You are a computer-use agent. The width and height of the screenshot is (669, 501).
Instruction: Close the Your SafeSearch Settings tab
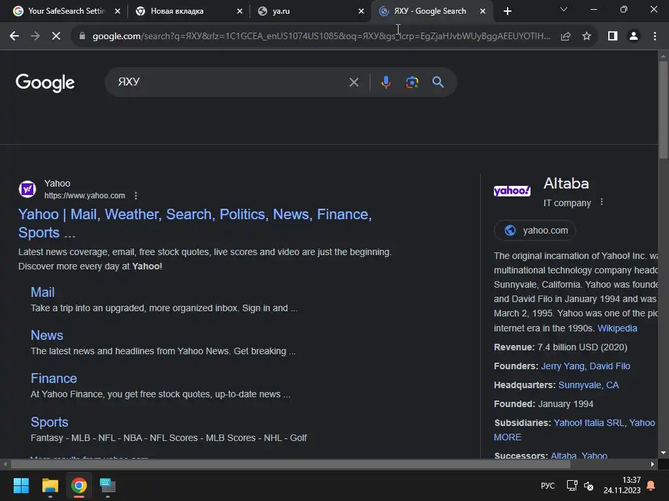[x=118, y=12]
